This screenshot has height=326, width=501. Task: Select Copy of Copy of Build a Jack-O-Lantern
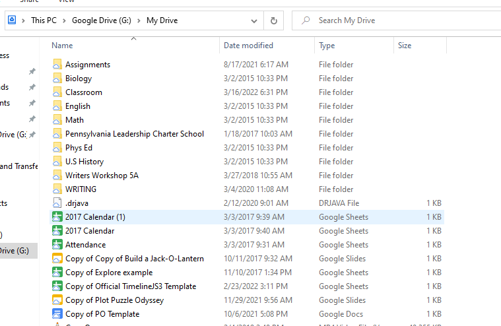click(x=135, y=259)
